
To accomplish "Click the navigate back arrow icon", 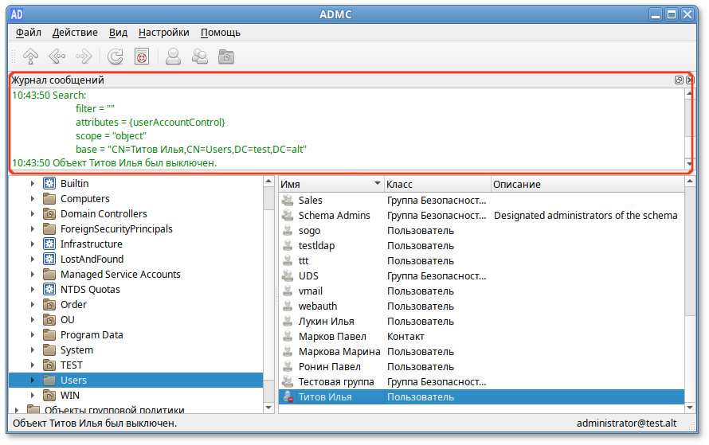I will [57, 57].
